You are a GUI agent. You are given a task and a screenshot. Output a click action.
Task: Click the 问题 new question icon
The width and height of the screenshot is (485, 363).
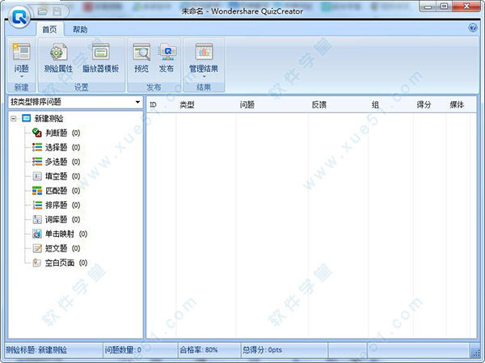21,52
